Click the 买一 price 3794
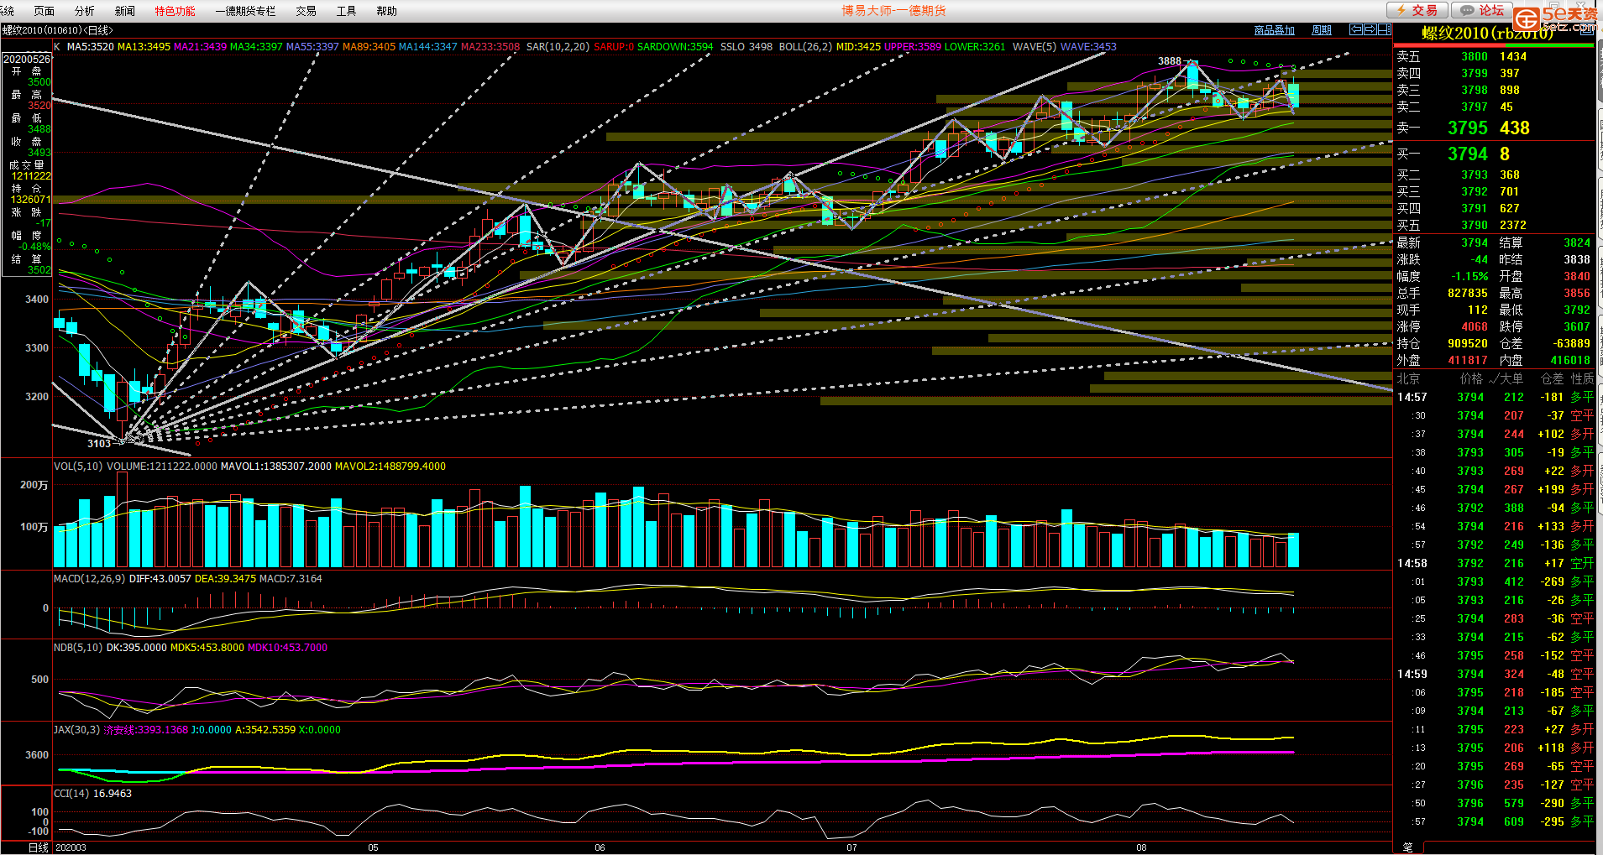 click(1467, 154)
